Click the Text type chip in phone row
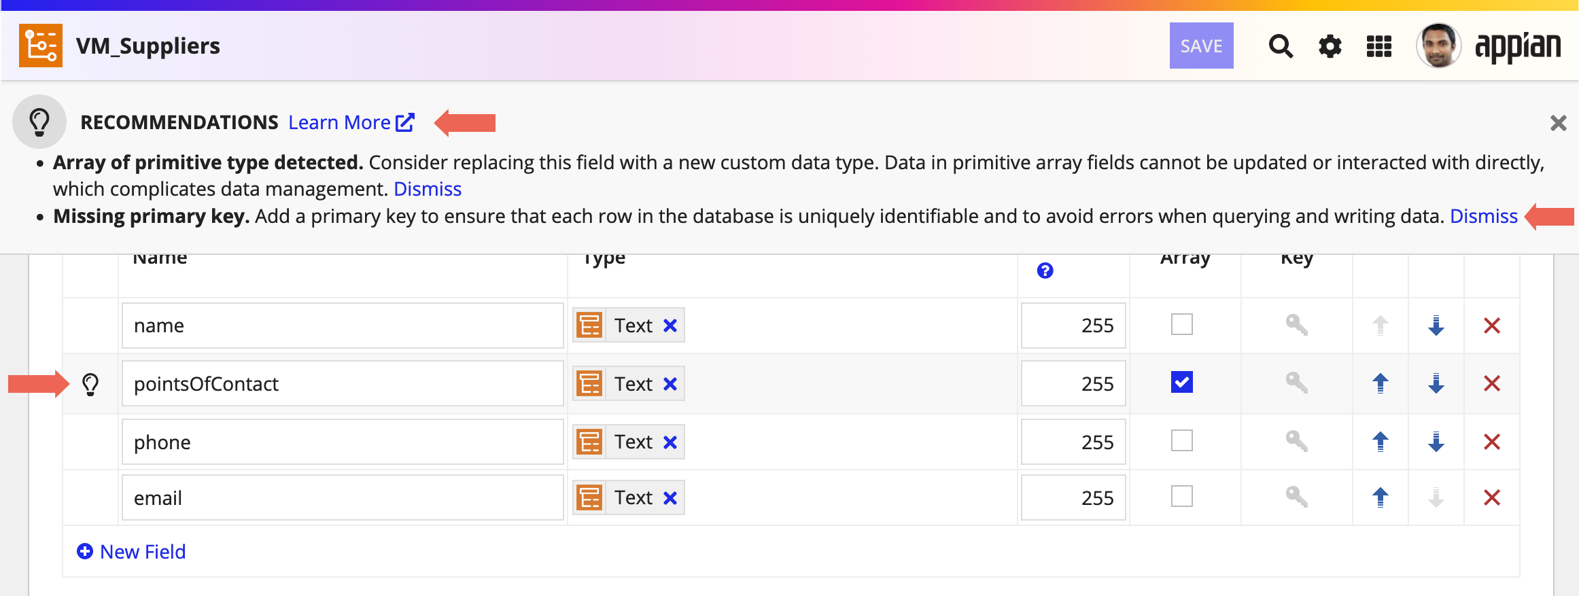Viewport: 1579px width, 596px height. tap(628, 442)
